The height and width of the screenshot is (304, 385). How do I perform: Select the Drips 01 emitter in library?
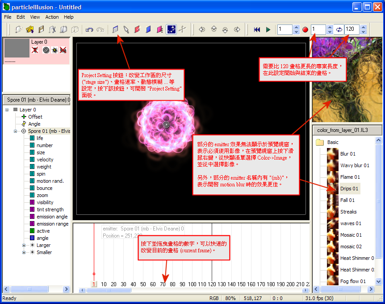click(x=349, y=189)
